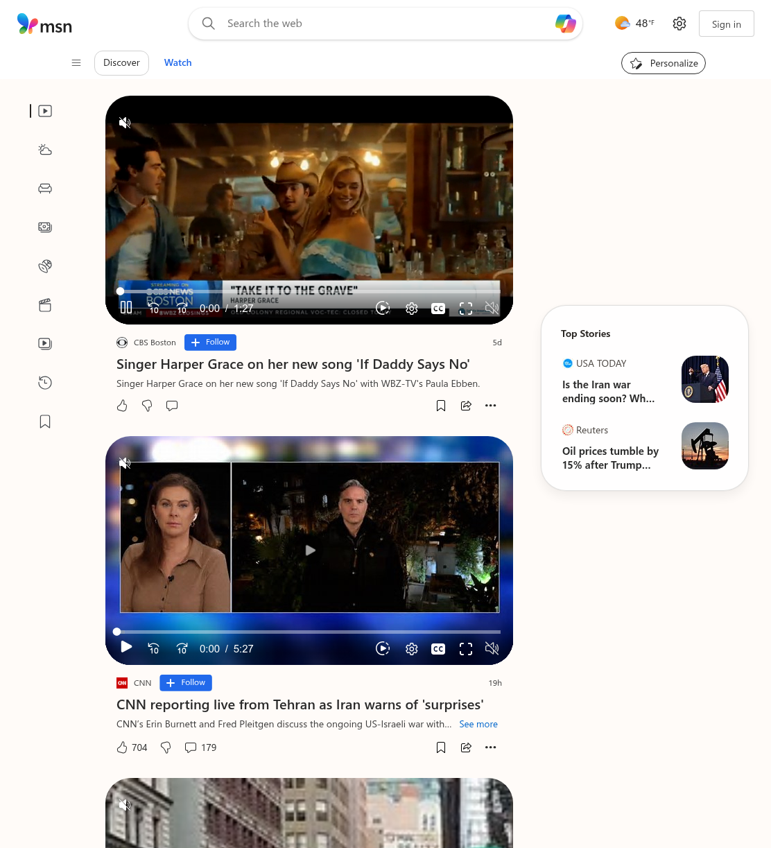Enter fullscreen on Harper Grace video
Image resolution: width=771 pixels, height=848 pixels.
click(466, 309)
